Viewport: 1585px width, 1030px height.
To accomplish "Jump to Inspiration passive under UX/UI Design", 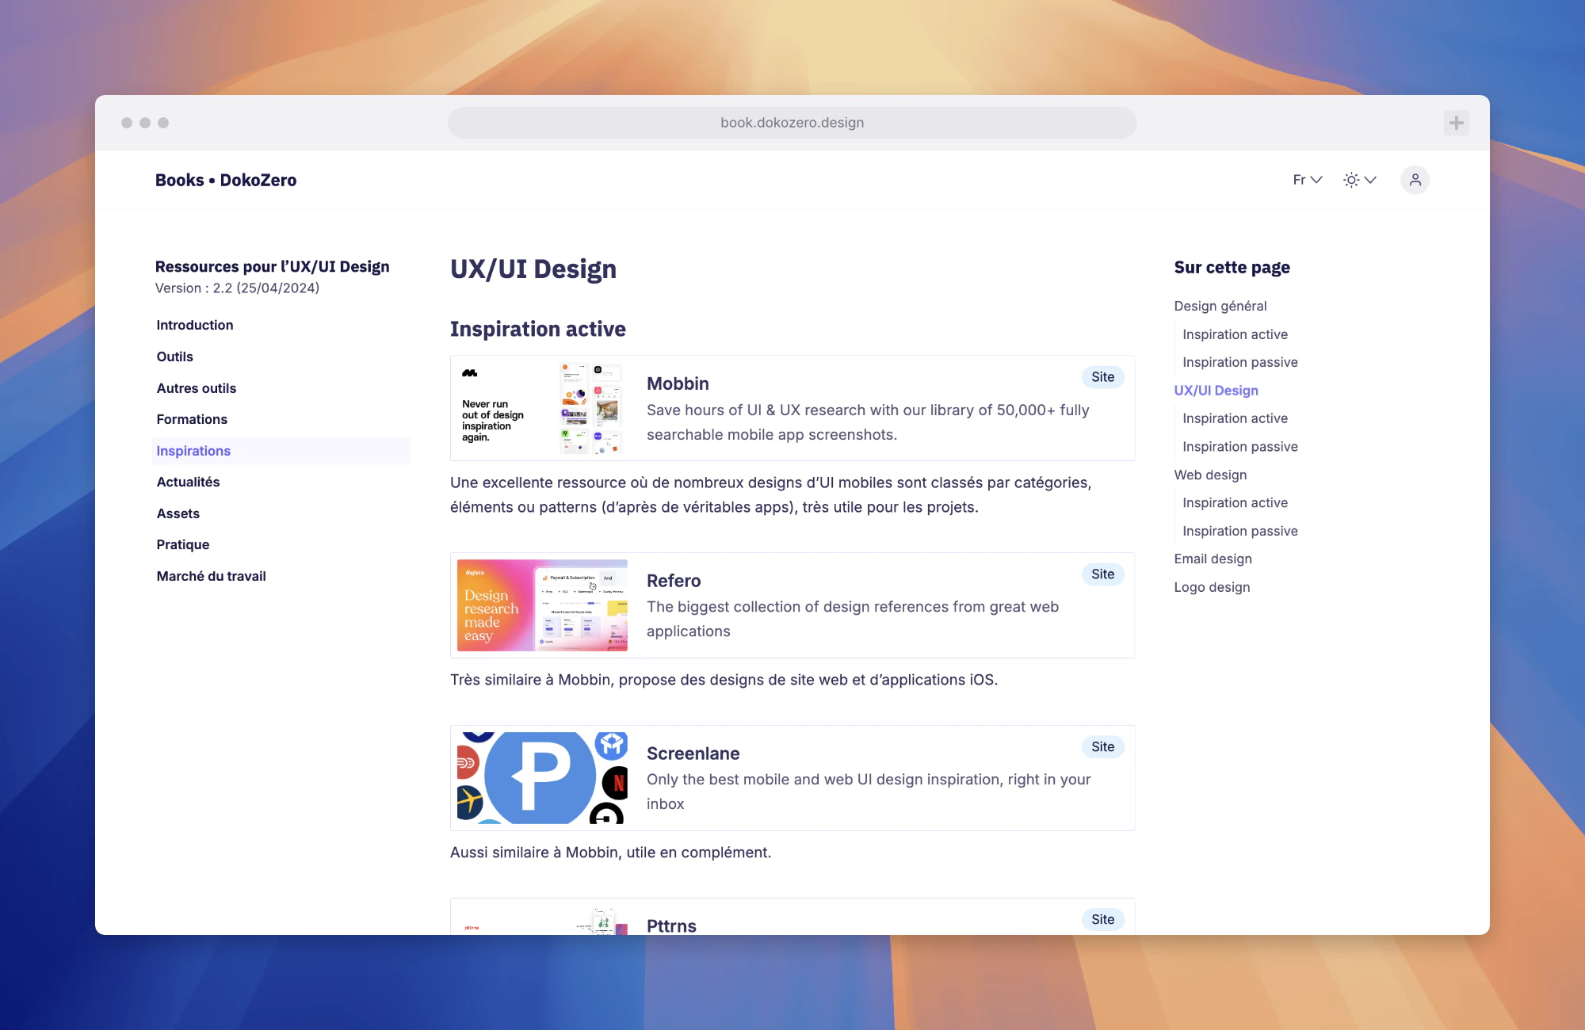I will click(1240, 447).
